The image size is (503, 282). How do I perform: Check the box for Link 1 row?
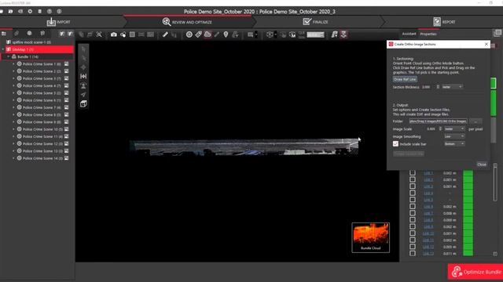pos(413,173)
